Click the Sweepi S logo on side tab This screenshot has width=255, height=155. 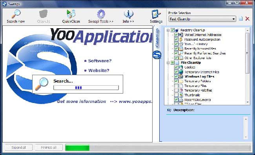[x=157, y=55]
